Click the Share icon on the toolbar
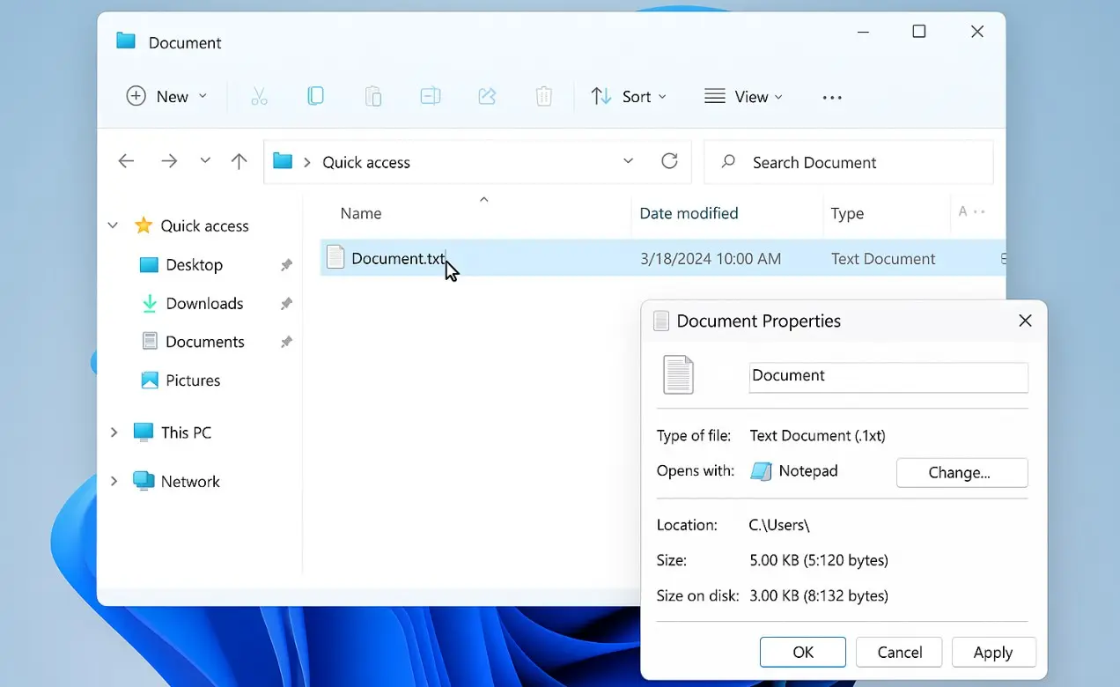This screenshot has width=1120, height=687. pyautogui.click(x=487, y=96)
